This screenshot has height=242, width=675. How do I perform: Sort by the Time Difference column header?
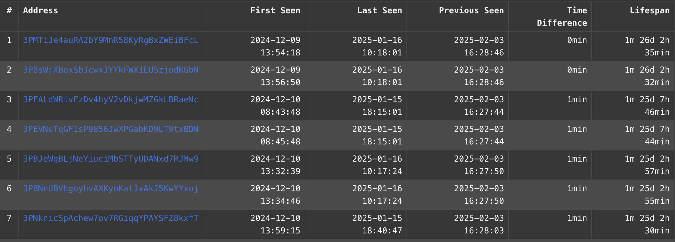[562, 16]
